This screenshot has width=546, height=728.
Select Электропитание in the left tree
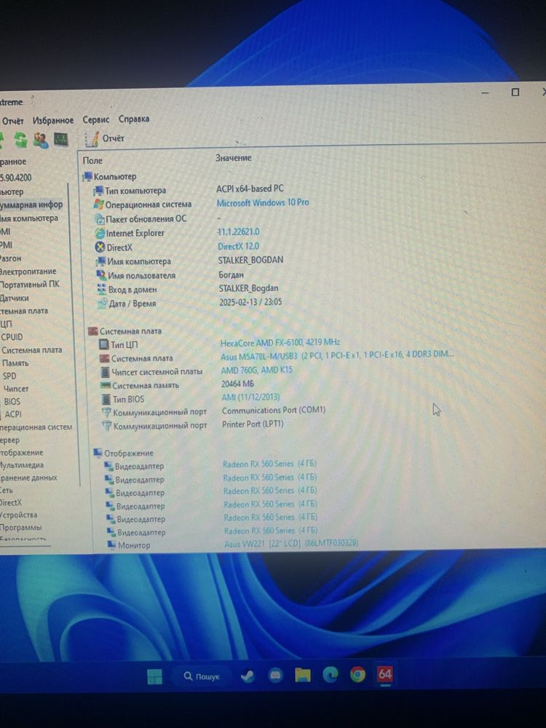click(28, 272)
